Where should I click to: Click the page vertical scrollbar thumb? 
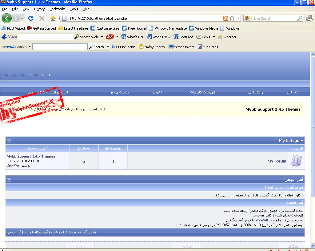click(x=313, y=126)
